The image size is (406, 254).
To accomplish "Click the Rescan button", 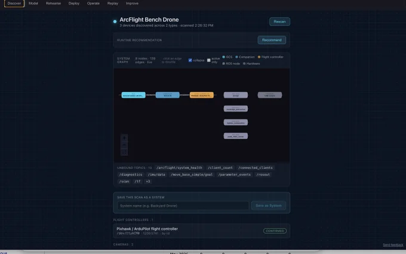I will 279,22.
